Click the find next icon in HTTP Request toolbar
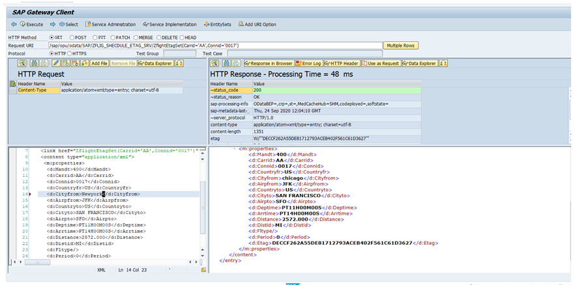Viewport: 575px width, 285px height. pyautogui.click(x=44, y=63)
